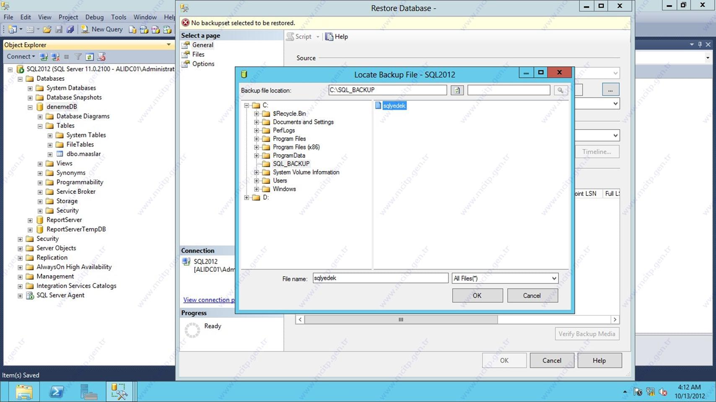Click the Stop script icon with the red X in Object Explorer
The width and height of the screenshot is (716, 402).
(x=101, y=57)
